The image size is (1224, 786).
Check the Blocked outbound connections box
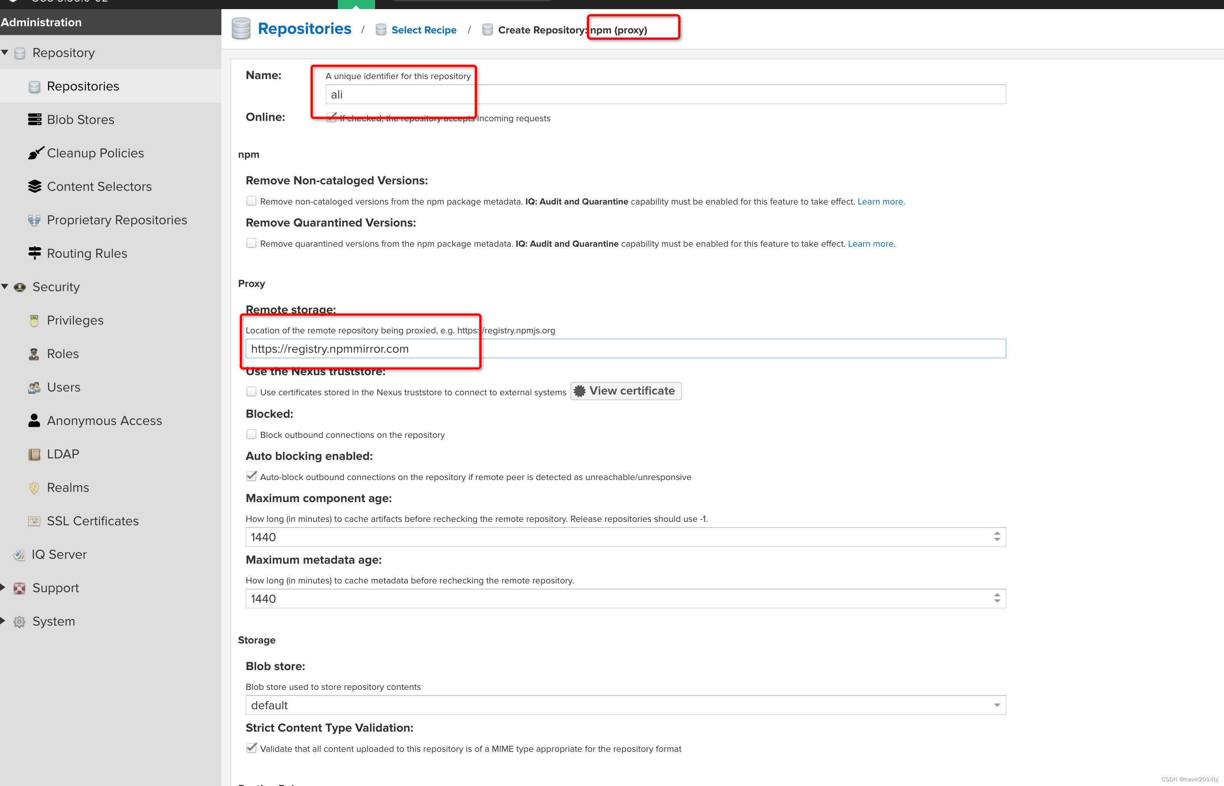(x=251, y=434)
